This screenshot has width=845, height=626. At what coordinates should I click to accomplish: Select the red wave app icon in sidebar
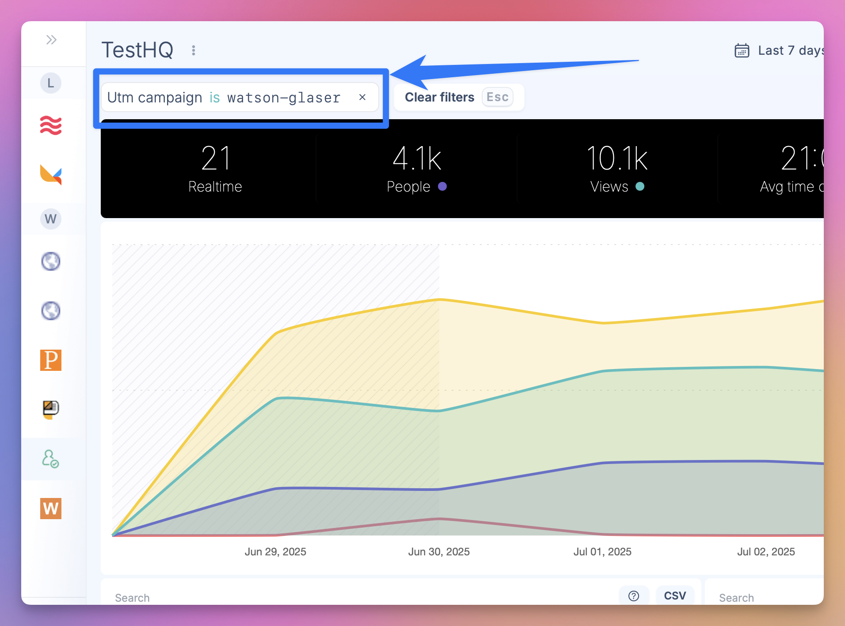(x=50, y=125)
